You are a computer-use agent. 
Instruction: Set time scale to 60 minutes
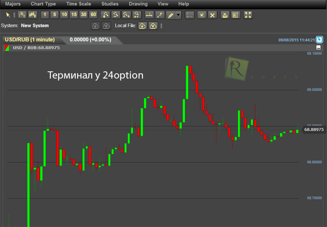93,15
